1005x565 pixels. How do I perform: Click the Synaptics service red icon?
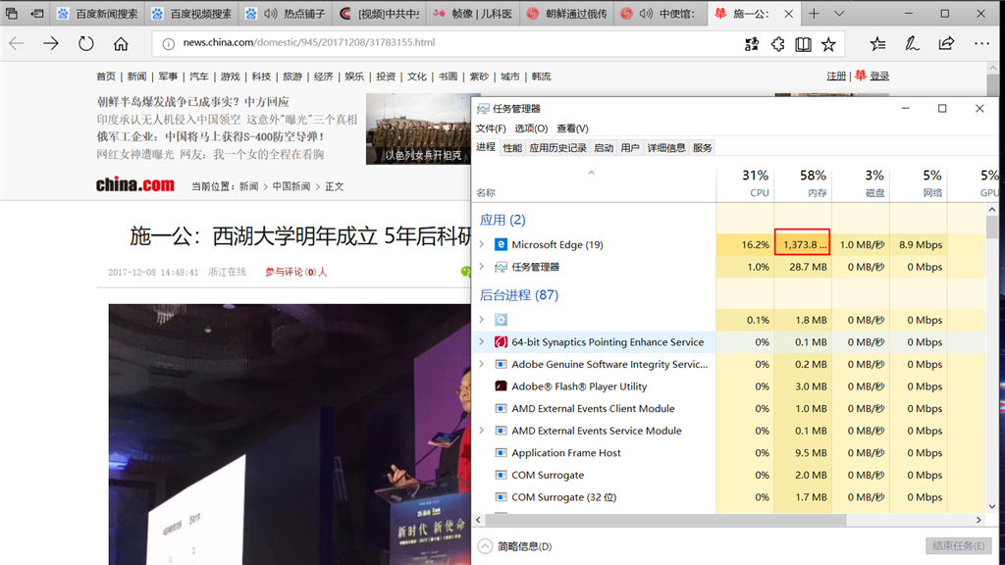[x=501, y=342]
